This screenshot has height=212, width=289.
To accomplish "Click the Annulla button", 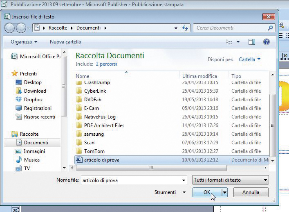I will pyautogui.click(x=251, y=192).
